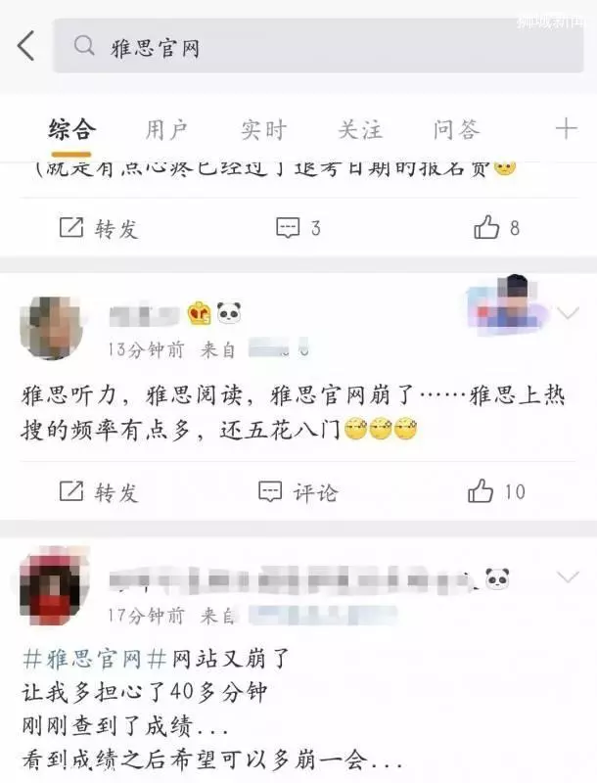Tap the search magnifier icon

(84, 46)
